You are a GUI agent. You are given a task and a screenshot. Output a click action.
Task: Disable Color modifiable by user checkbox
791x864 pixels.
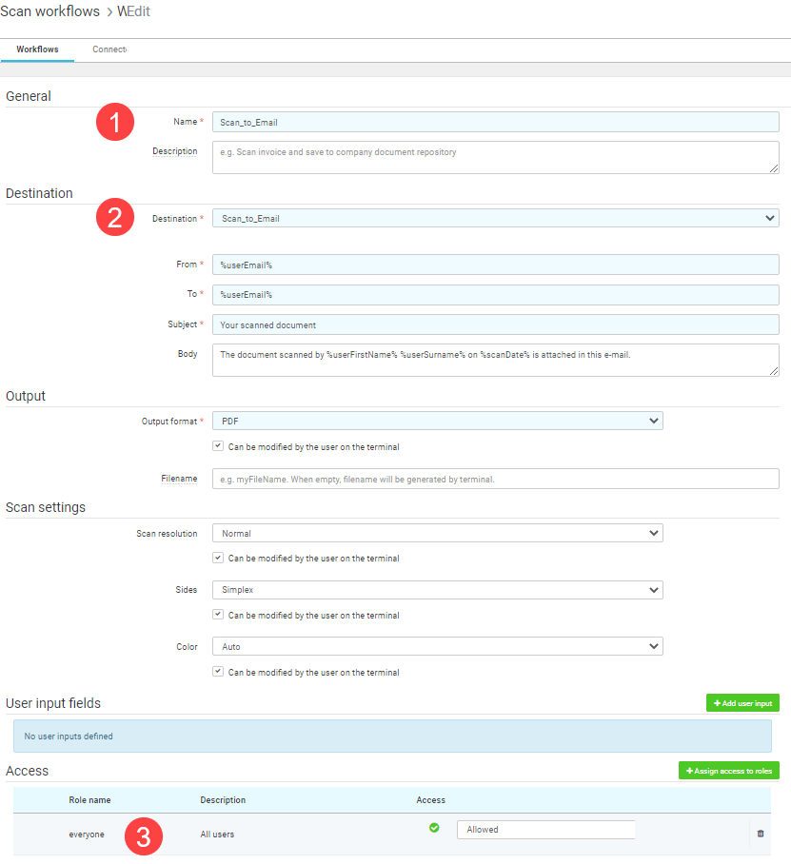[218, 671]
